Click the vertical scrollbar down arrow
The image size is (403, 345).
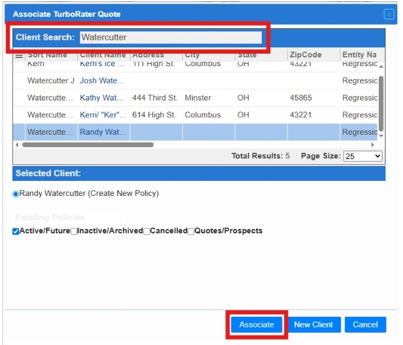coord(381,136)
